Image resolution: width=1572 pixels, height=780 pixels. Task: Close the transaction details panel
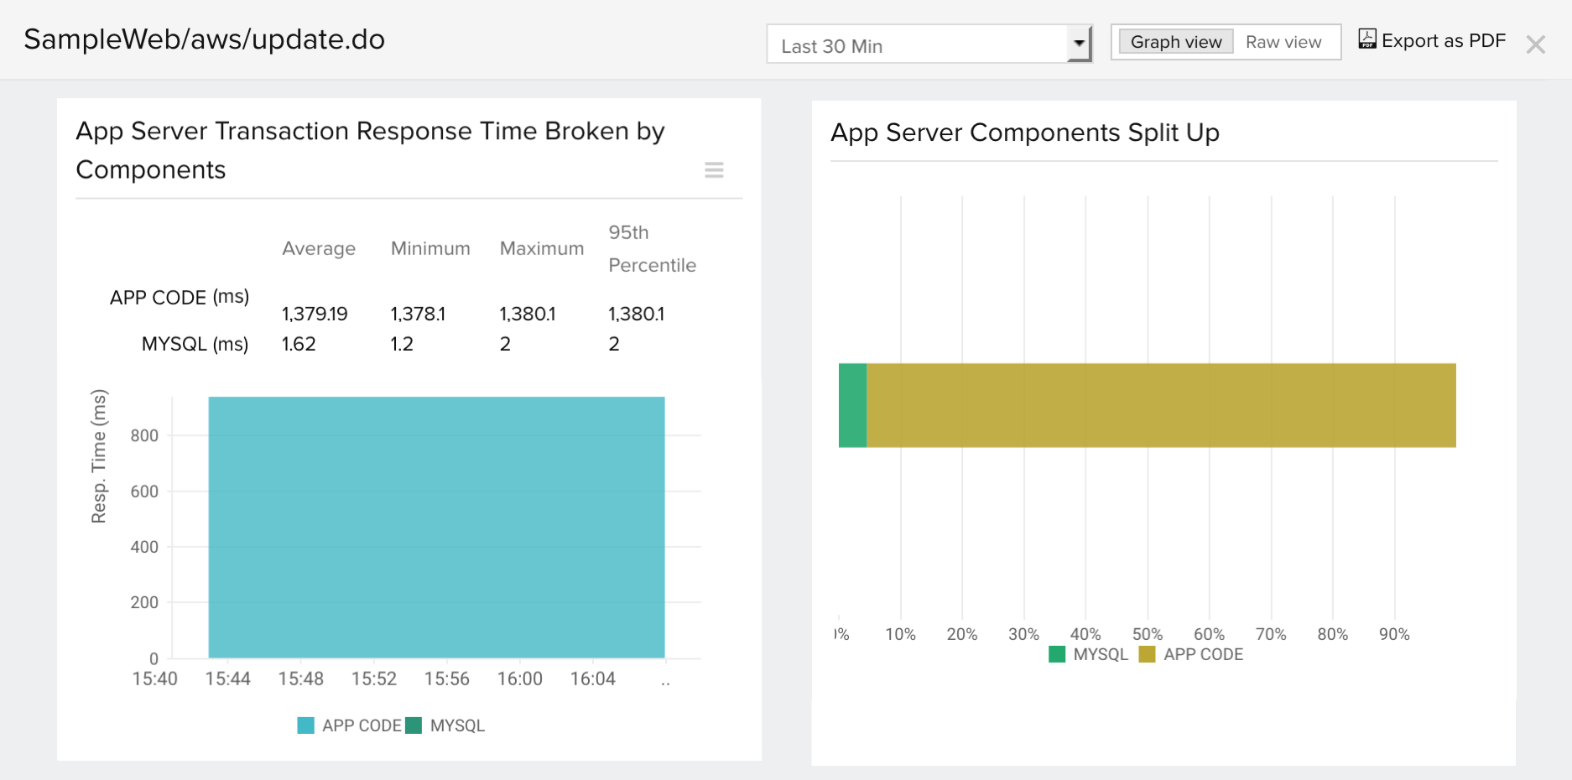point(1535,44)
